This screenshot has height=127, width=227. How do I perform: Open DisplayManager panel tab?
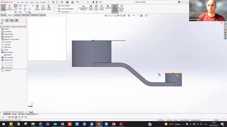coord(17,20)
